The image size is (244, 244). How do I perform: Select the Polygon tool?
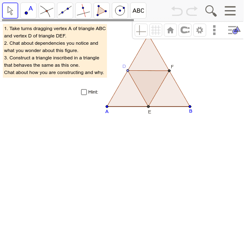102,11
